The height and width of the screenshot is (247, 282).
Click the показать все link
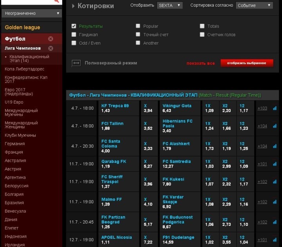[x=201, y=63]
